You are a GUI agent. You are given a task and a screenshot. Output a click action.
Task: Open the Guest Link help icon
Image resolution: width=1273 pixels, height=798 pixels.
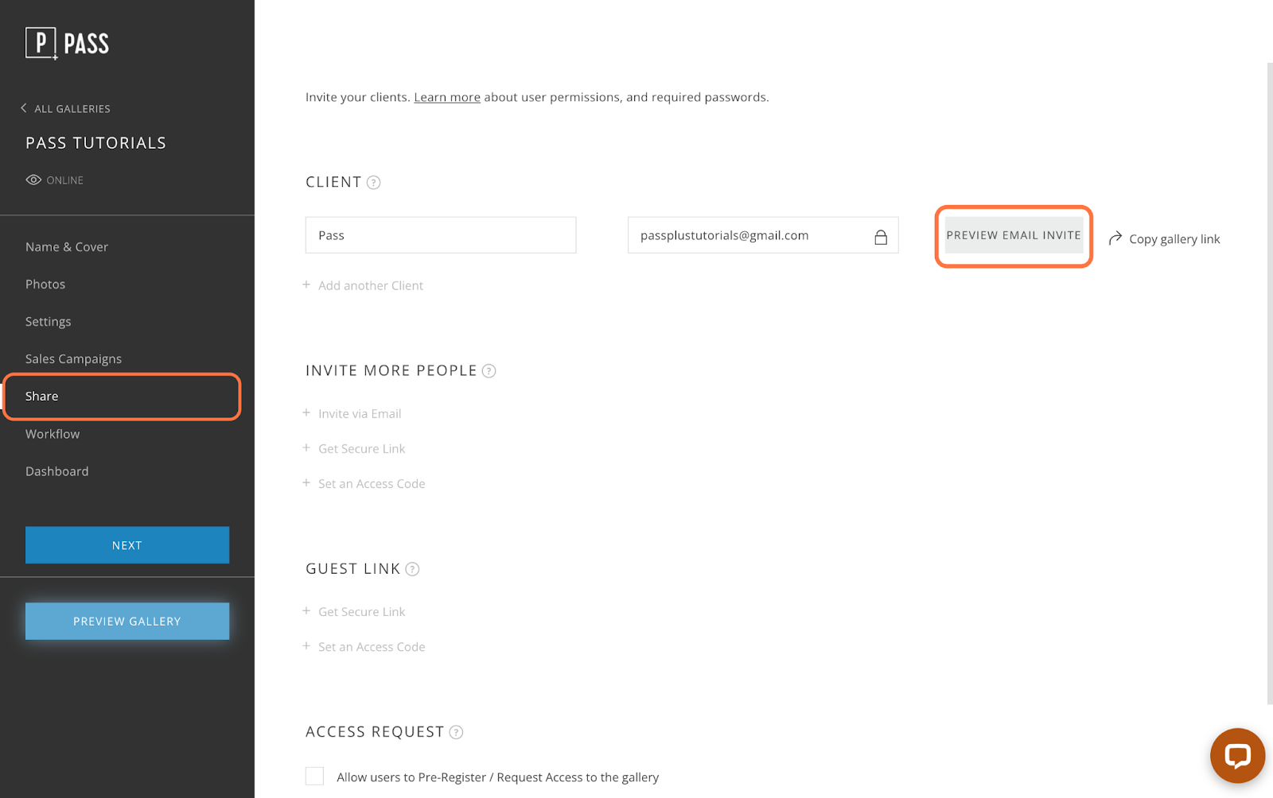[412, 568]
